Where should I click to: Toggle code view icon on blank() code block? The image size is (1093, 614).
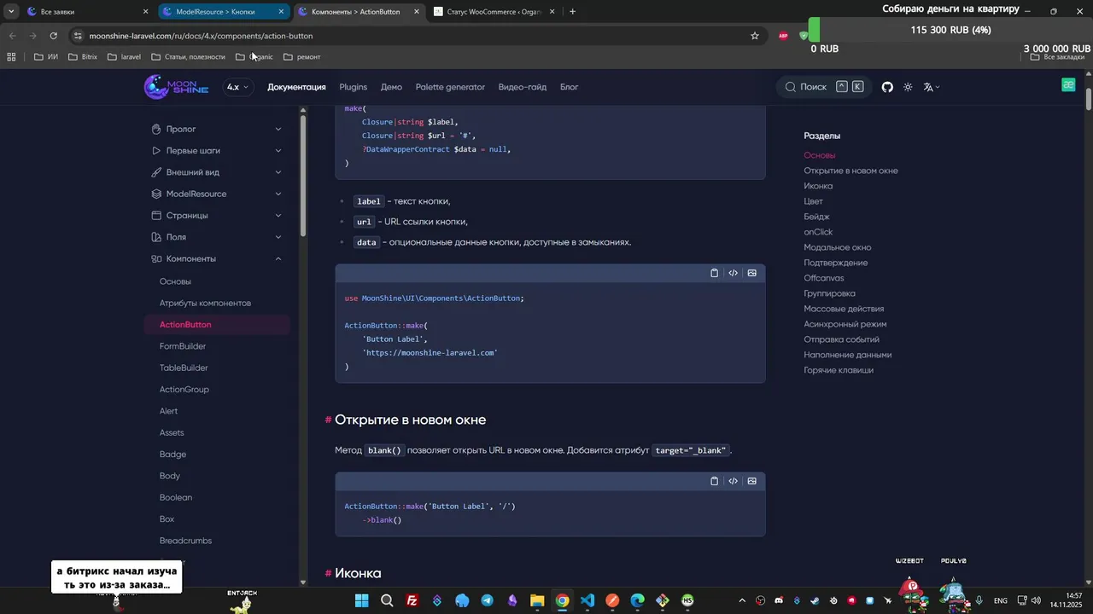734,481
